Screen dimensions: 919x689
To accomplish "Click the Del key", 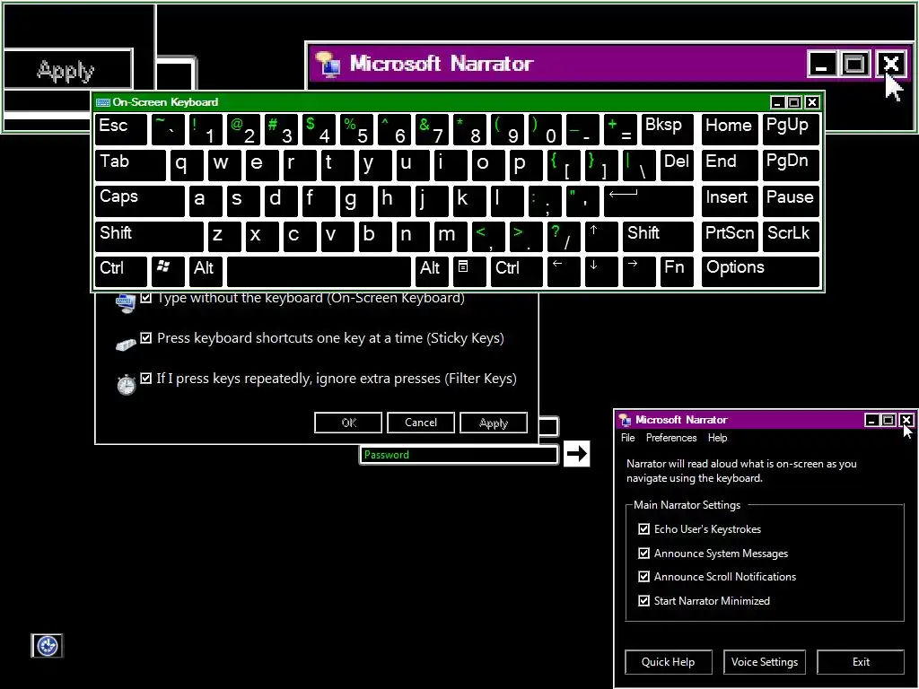I will click(x=677, y=165).
